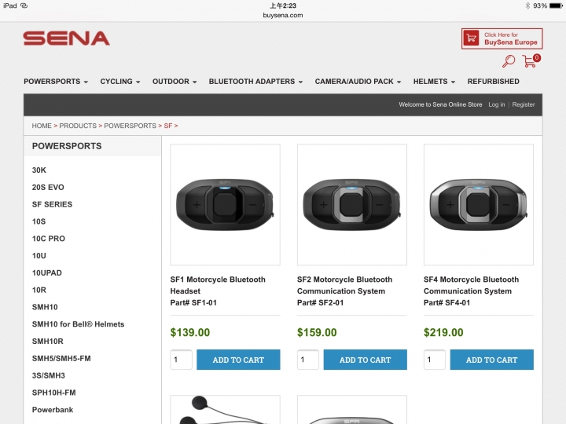This screenshot has width=566, height=424.
Task: Open the REFURBISHED menu item
Action: (x=493, y=82)
